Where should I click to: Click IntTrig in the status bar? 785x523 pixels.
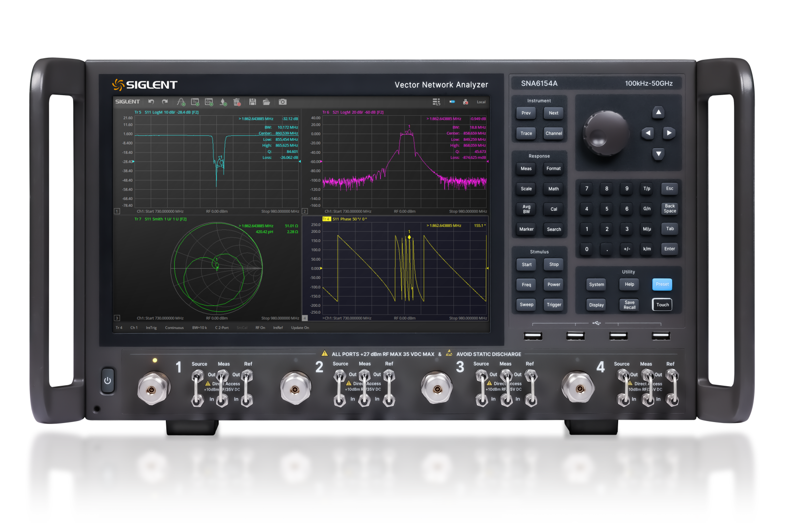[x=151, y=328]
